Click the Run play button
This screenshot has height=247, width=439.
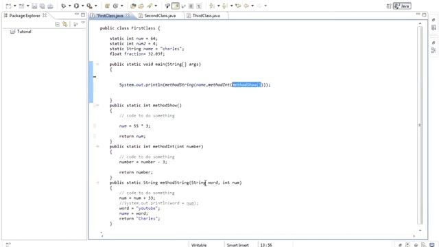point(76,6)
